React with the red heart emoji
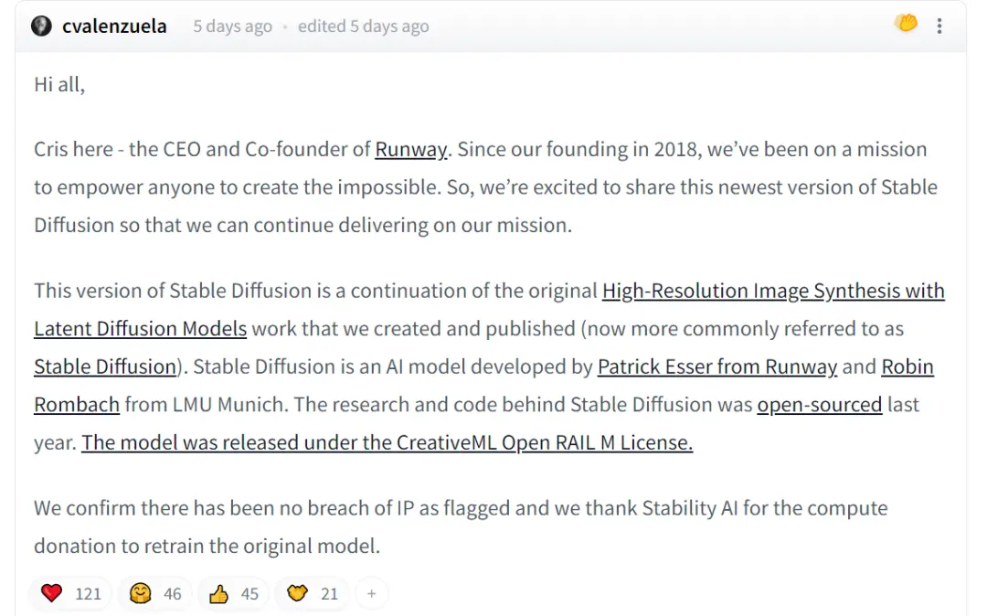The width and height of the screenshot is (987, 616). 51,593
